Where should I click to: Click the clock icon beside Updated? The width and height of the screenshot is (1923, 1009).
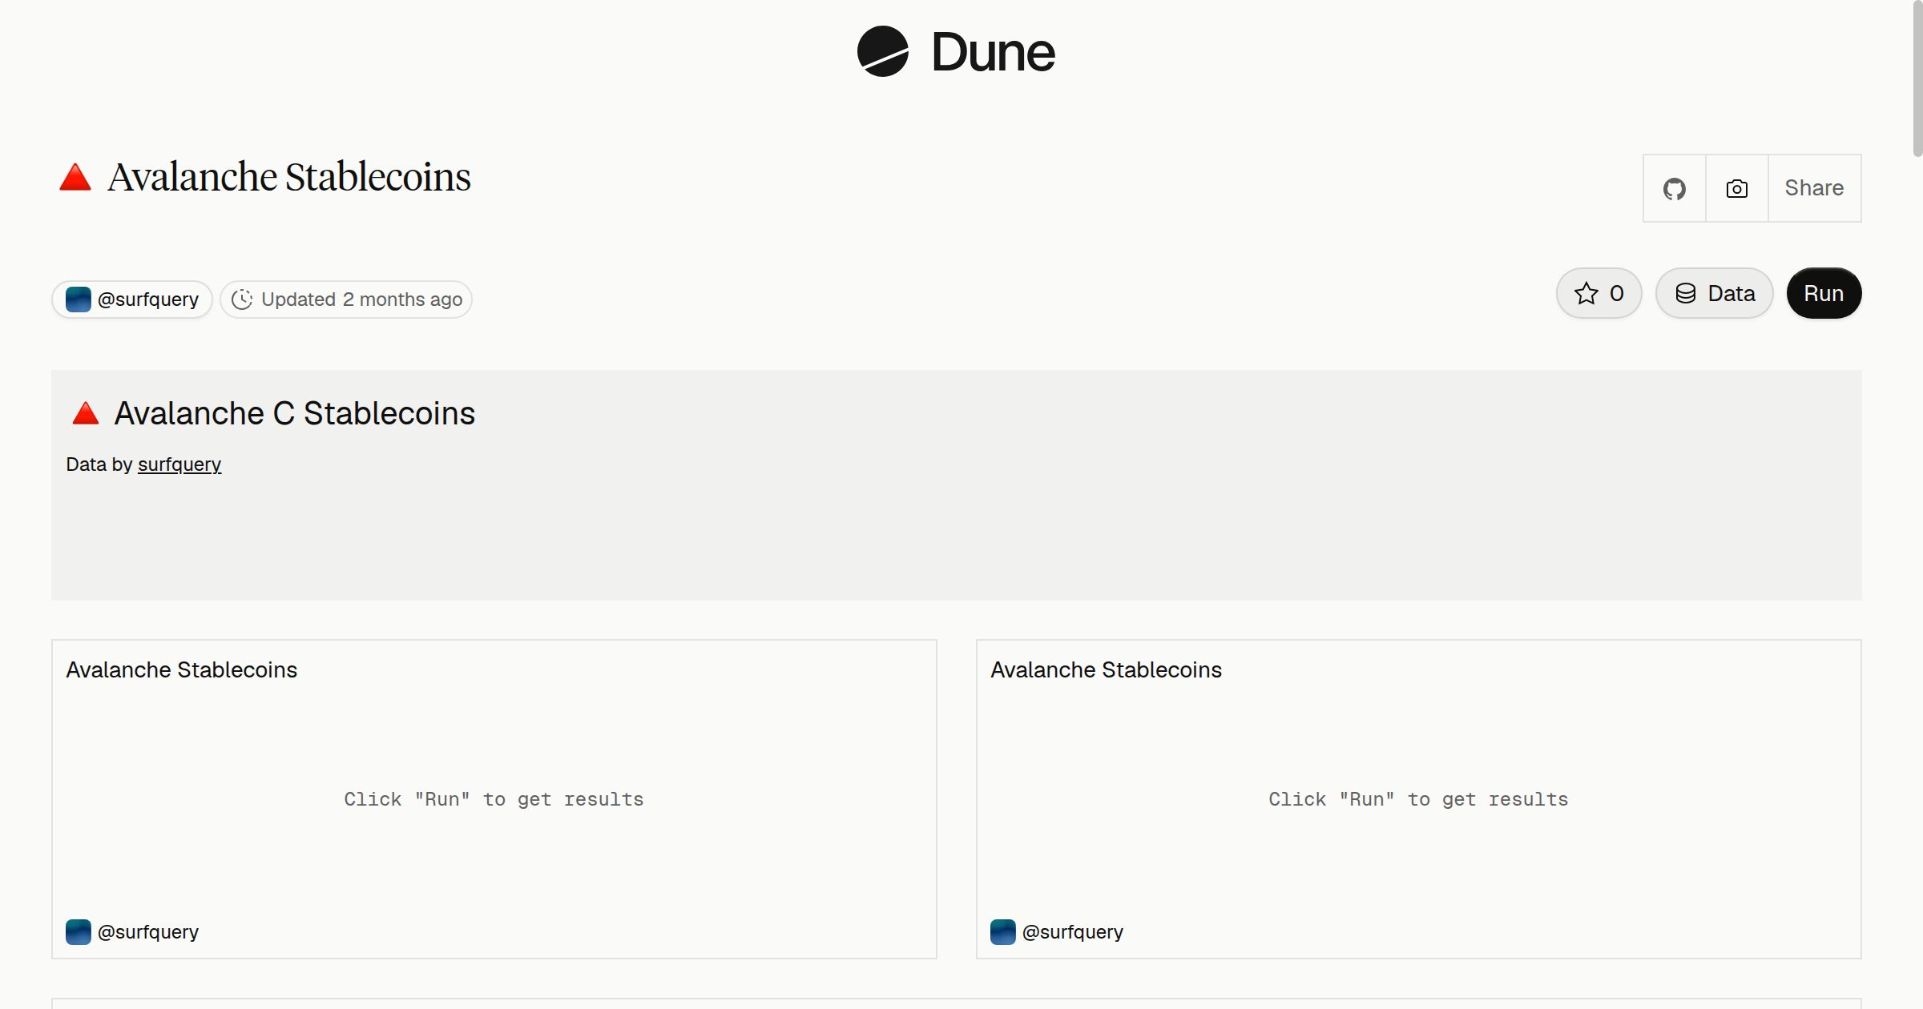coord(242,299)
